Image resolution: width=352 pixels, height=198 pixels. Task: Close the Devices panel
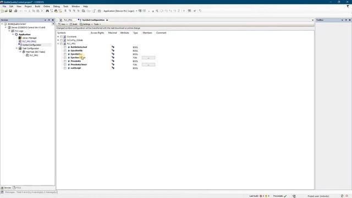(53, 20)
